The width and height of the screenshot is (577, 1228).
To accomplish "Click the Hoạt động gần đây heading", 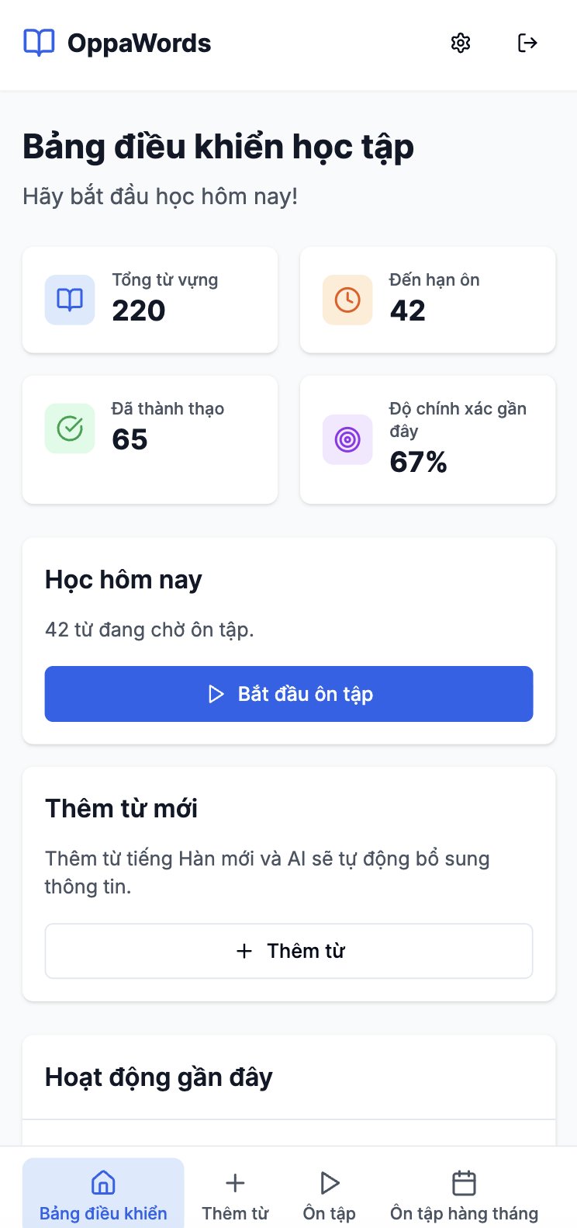I will click(x=159, y=1077).
